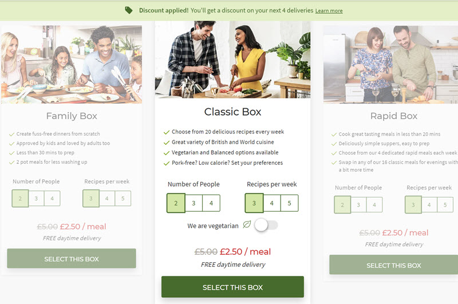Viewport: 458px width, 304px height.
Task: Choose 5 recipes per week in Classic Box
Action: [x=290, y=203]
